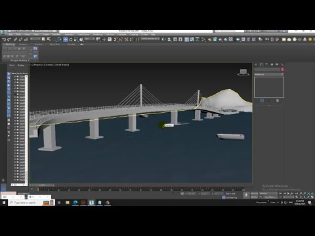
Task: Open the reference coordinate system dropdown
Action: pos(90,39)
